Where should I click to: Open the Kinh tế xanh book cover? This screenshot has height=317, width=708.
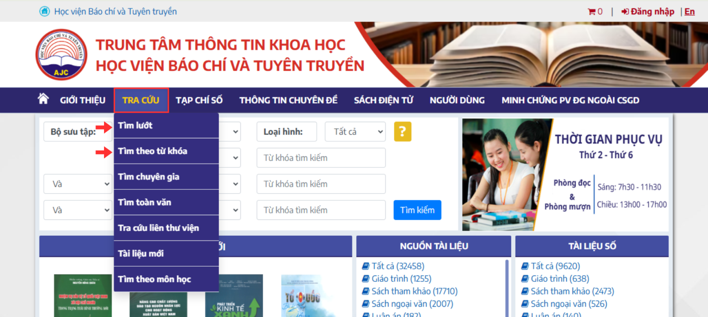coord(234,296)
